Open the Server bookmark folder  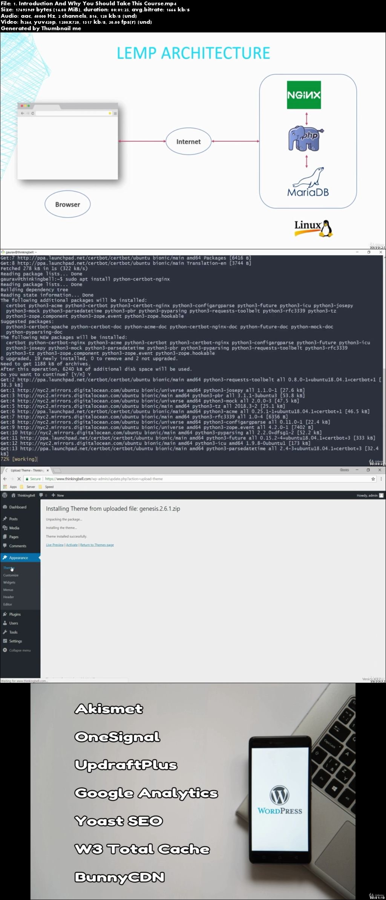click(x=28, y=487)
